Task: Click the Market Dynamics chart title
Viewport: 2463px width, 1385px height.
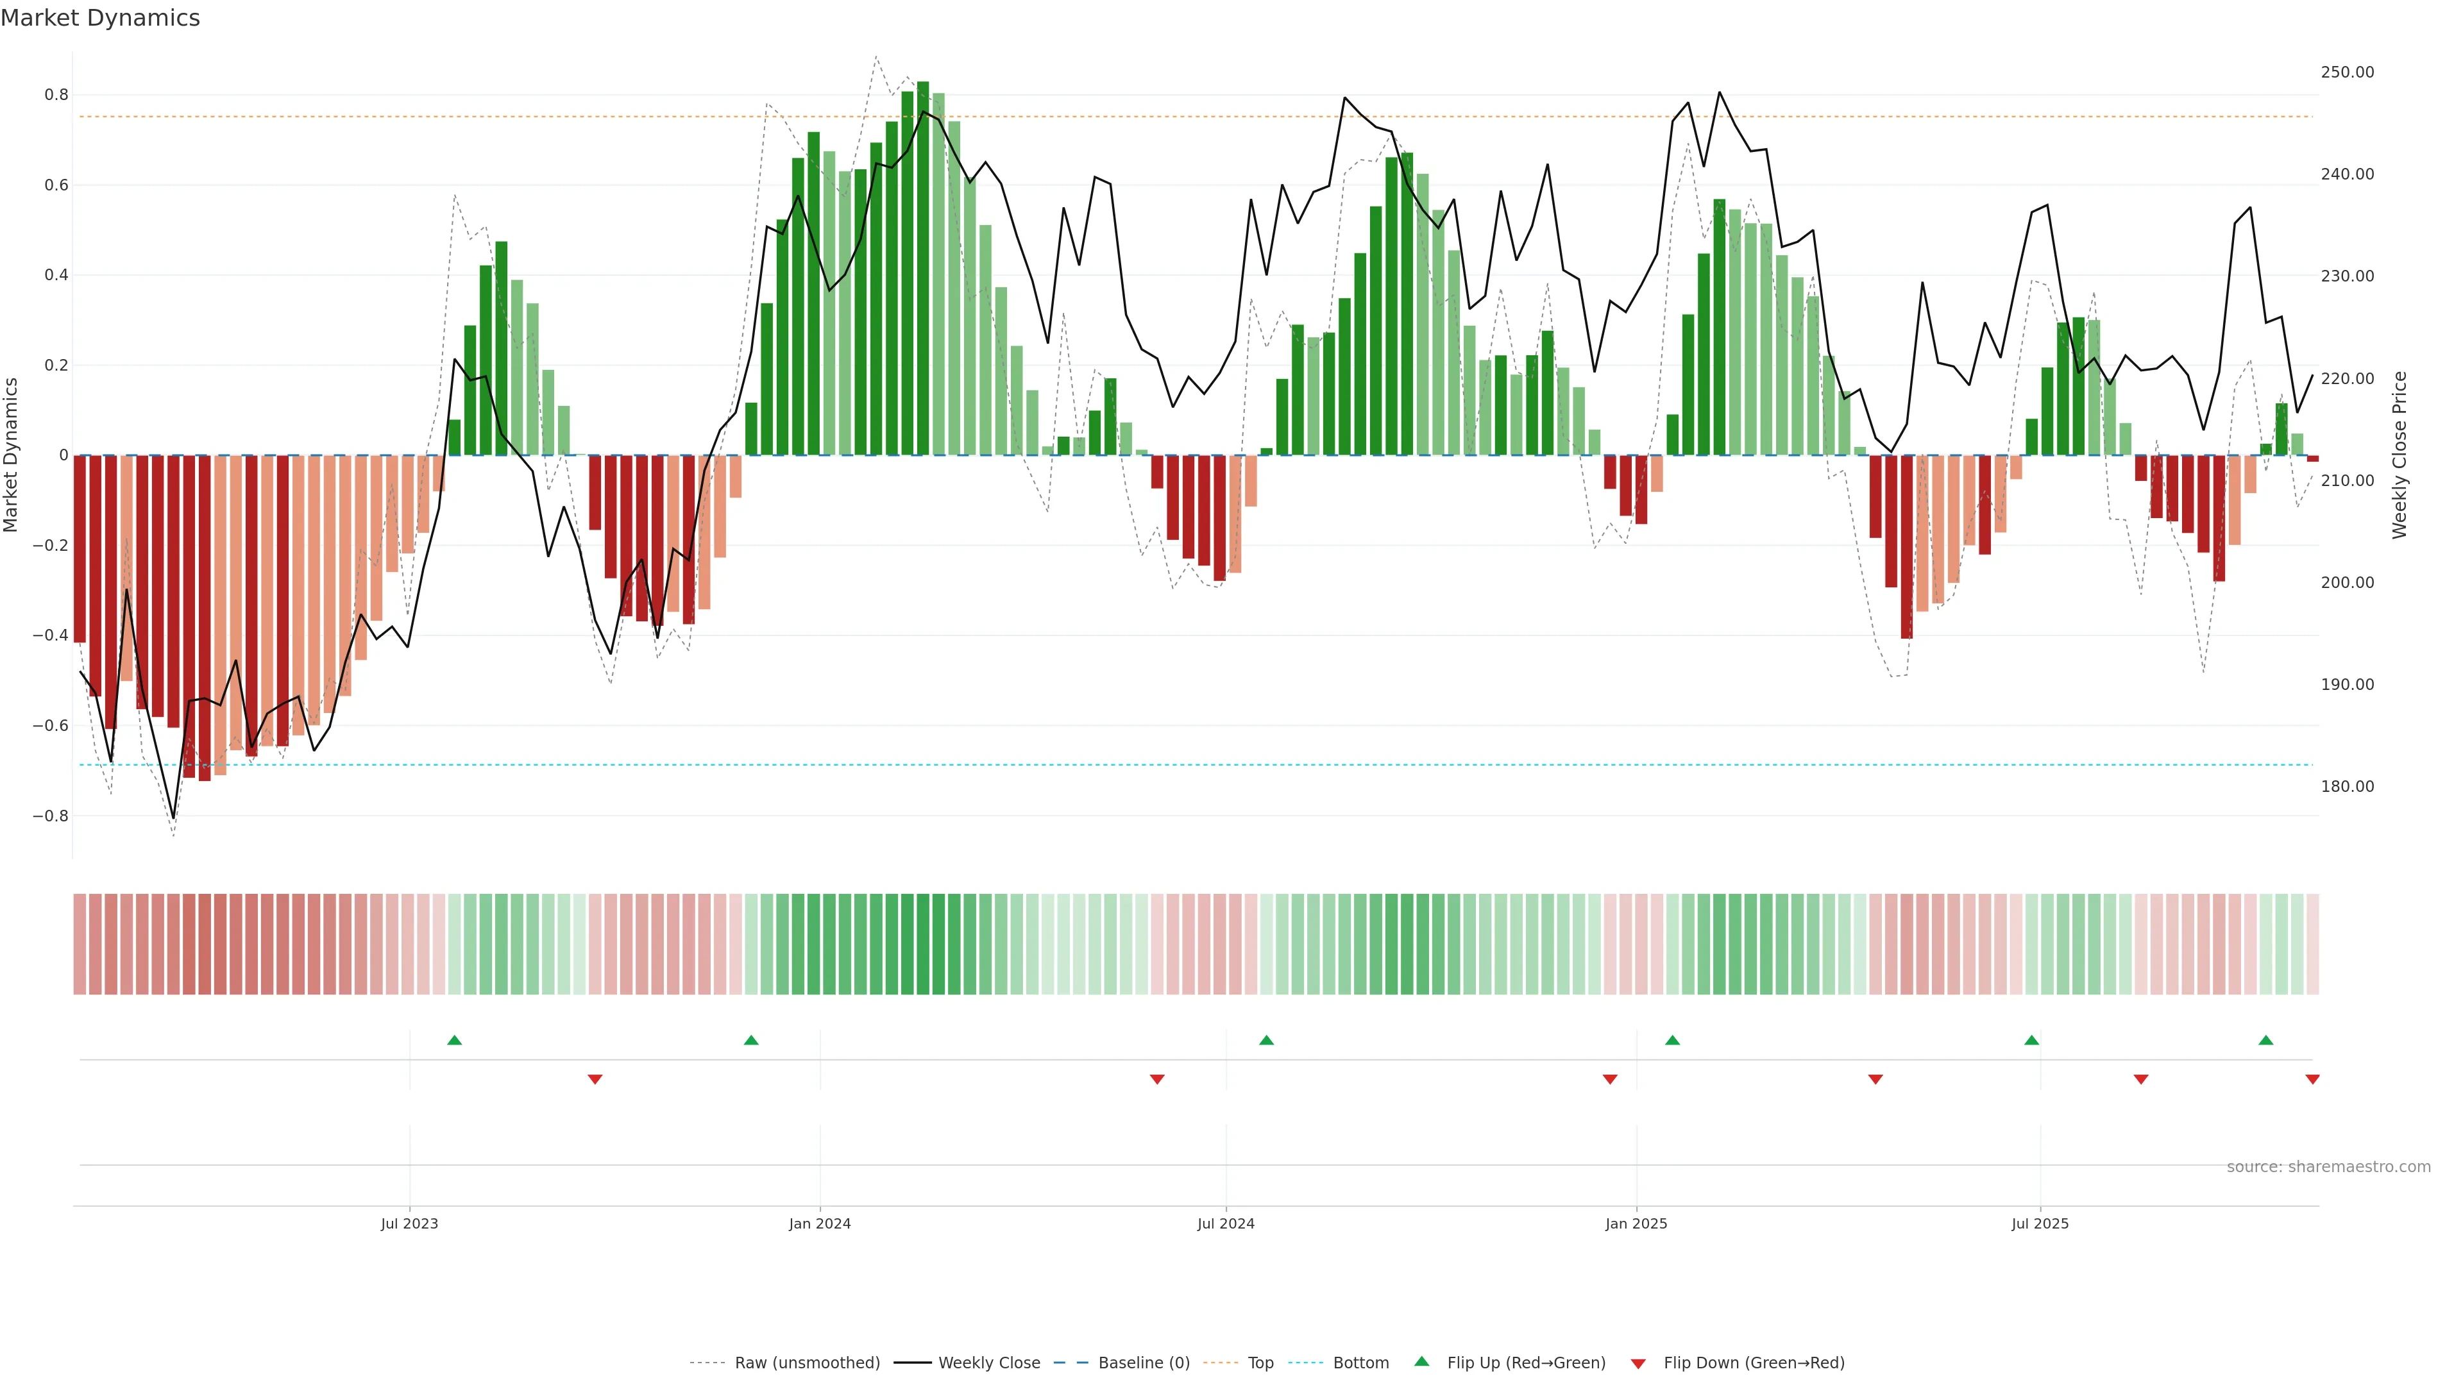Action: point(101,18)
